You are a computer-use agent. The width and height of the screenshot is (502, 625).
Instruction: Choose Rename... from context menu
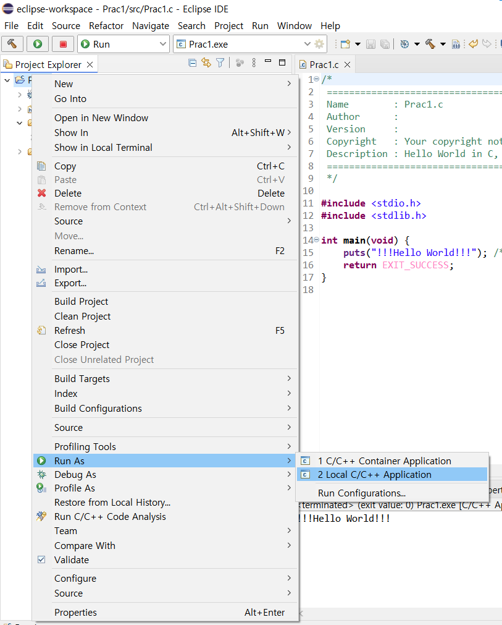pos(165,251)
